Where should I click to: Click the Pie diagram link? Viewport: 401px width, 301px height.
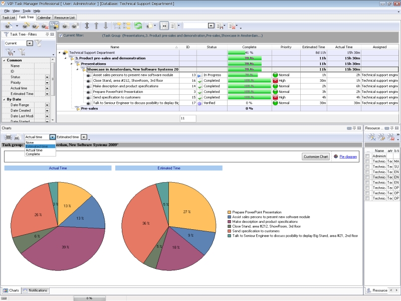(x=348, y=157)
